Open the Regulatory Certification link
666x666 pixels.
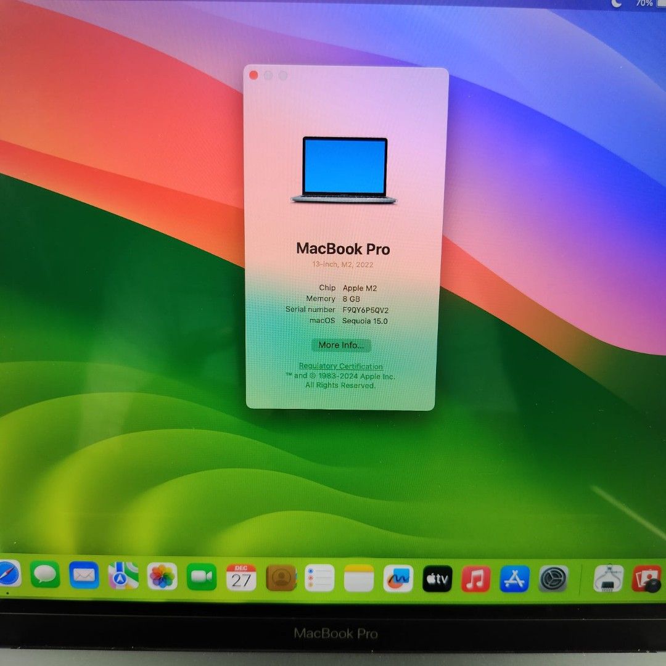(340, 366)
